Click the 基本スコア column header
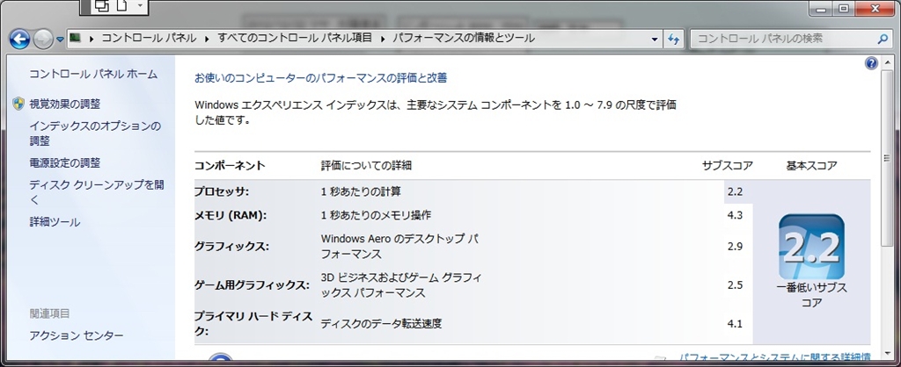 pos(811,166)
